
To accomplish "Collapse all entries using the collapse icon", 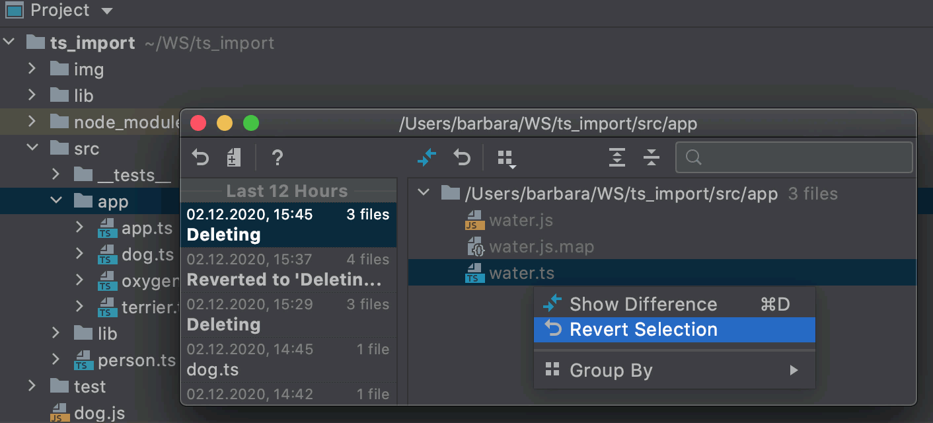I will 652,158.
